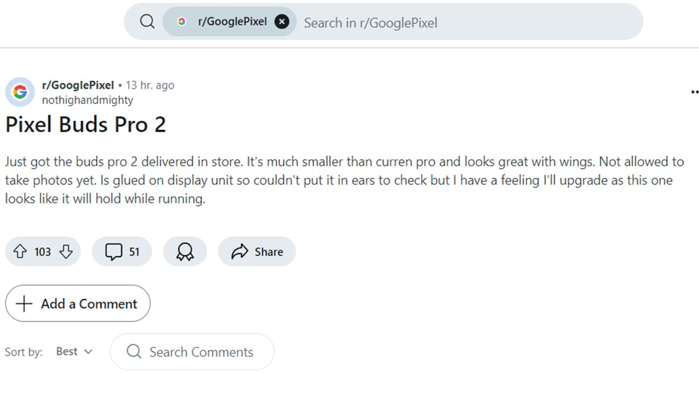Click the r/GooglePixel search chip label

click(x=232, y=22)
